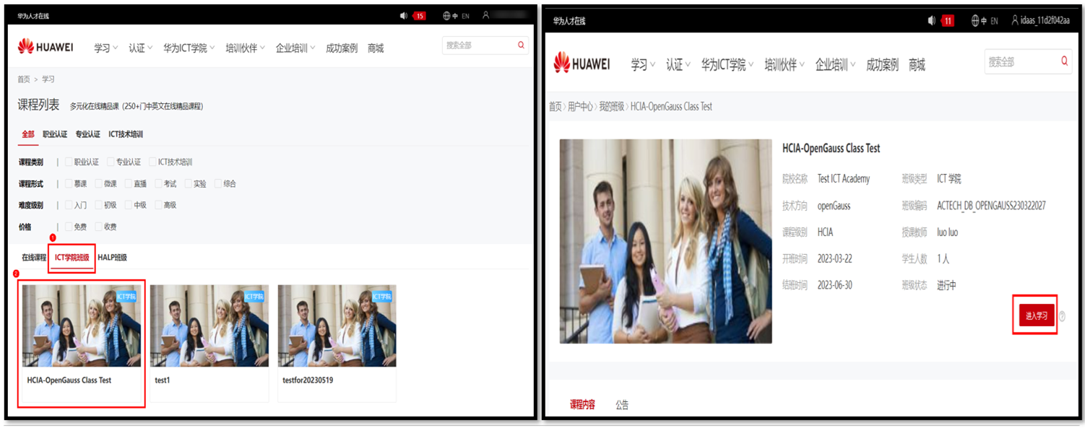Go to 用户中心 breadcrumb
The image size is (1085, 428).
580,106
